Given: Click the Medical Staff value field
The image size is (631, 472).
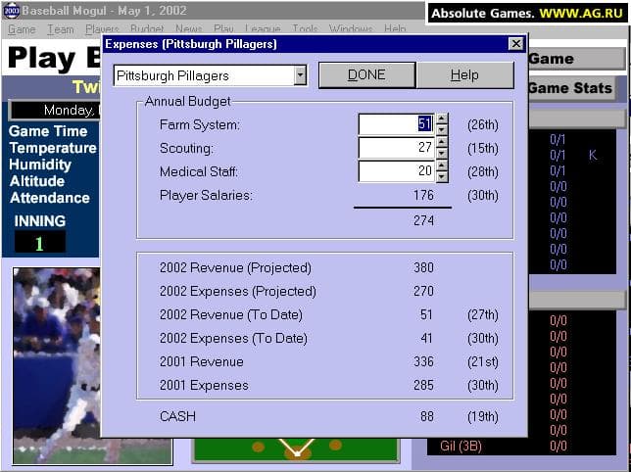Looking at the screenshot, I should tap(397, 171).
